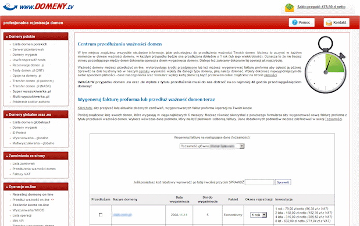Click the discount code input field

(259, 182)
